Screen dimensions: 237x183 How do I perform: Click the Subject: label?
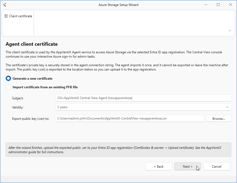tap(18, 98)
